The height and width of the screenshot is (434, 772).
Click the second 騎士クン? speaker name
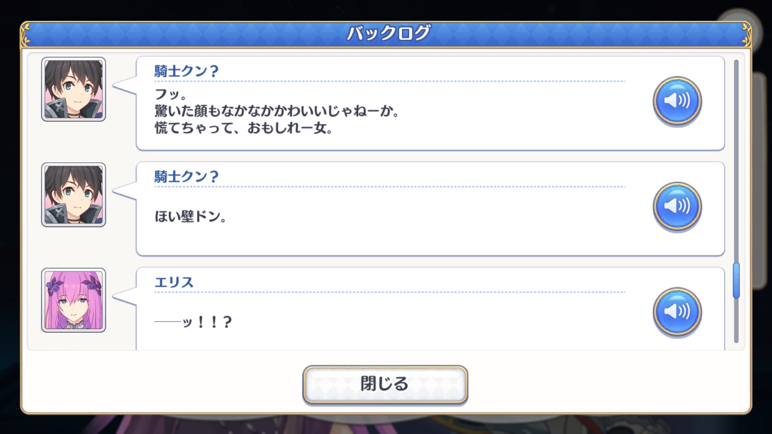point(187,177)
